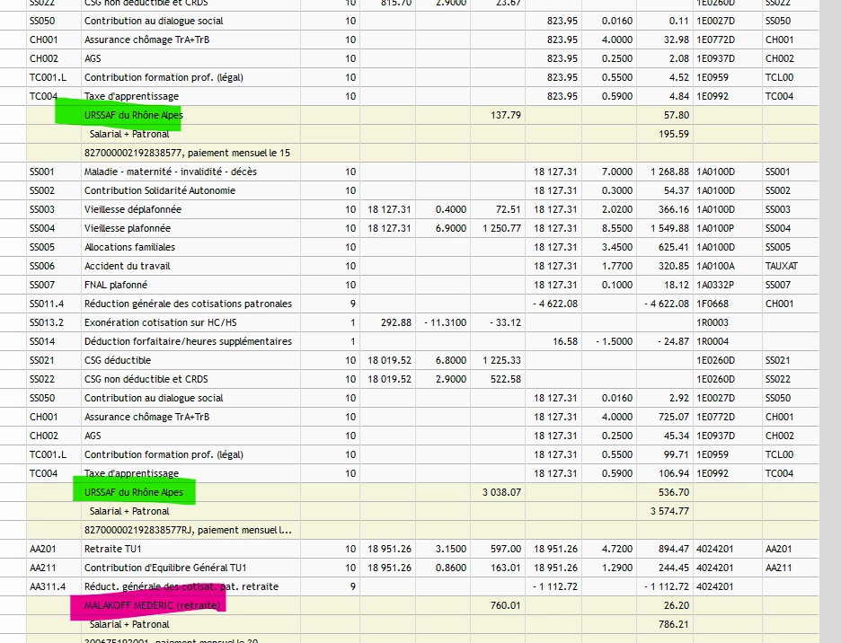
Task: Click the 'FNAL plafonné' label
Action: tap(116, 284)
